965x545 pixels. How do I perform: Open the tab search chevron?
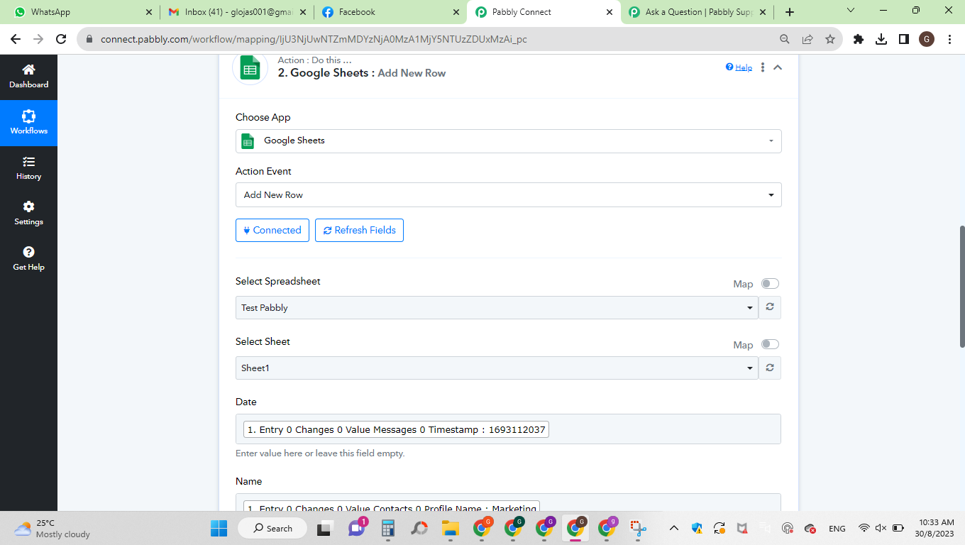851,11
